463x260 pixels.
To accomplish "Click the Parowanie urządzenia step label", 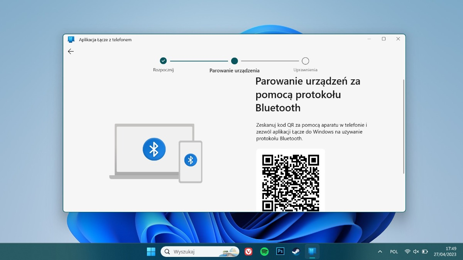I will point(234,70).
